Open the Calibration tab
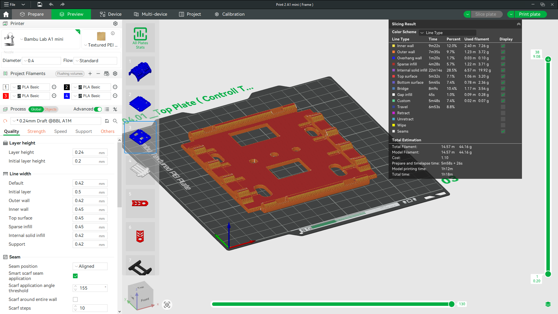Screen dimensions: 558x314 click(230, 14)
